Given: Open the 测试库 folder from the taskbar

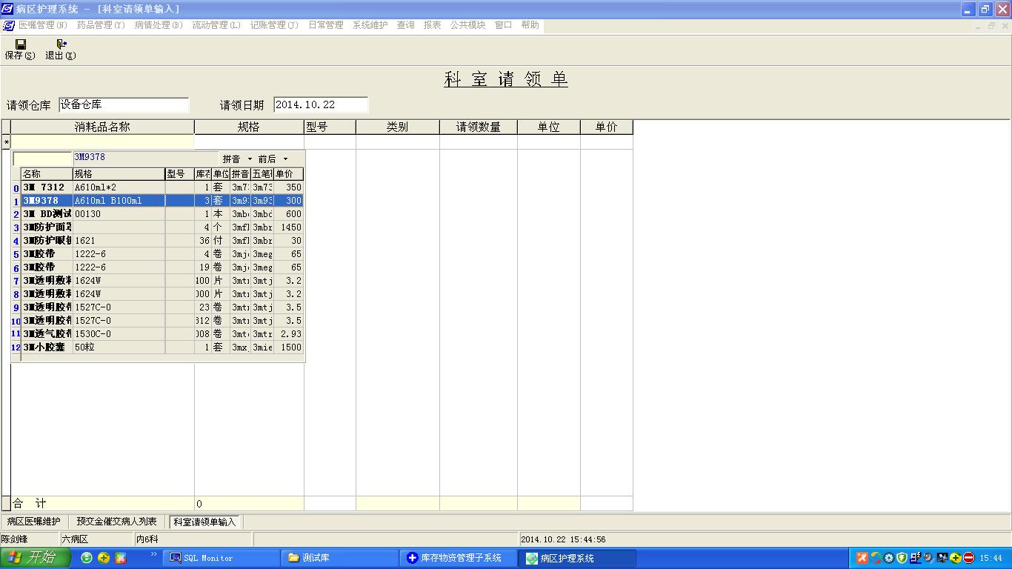Looking at the screenshot, I should point(339,558).
